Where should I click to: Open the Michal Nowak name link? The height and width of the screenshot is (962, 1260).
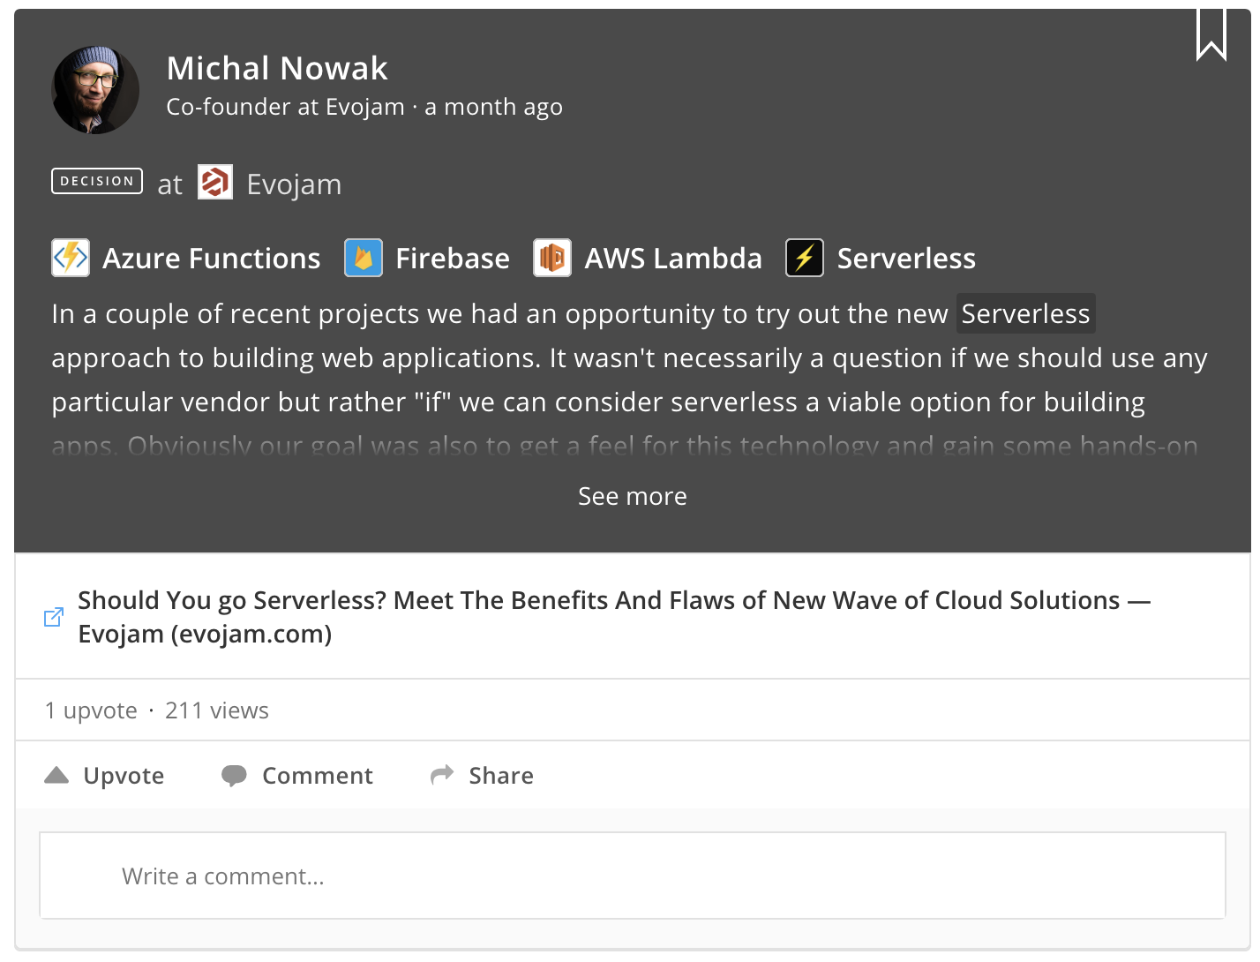click(277, 68)
